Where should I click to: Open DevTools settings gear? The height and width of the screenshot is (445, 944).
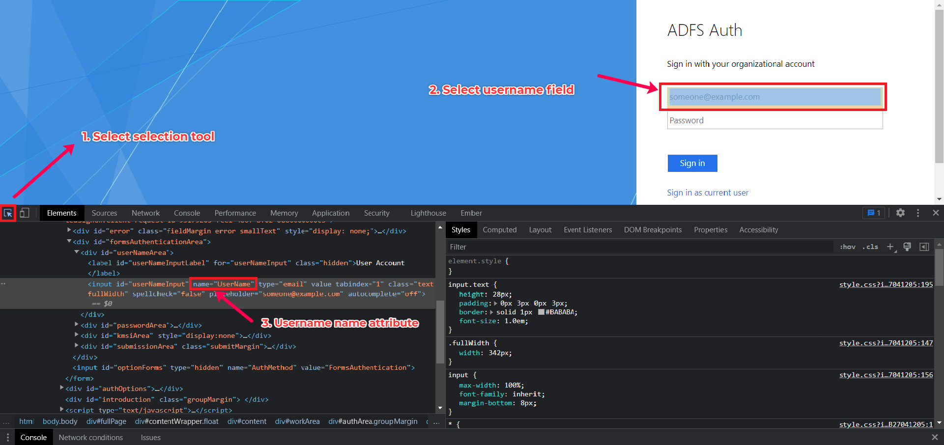900,213
